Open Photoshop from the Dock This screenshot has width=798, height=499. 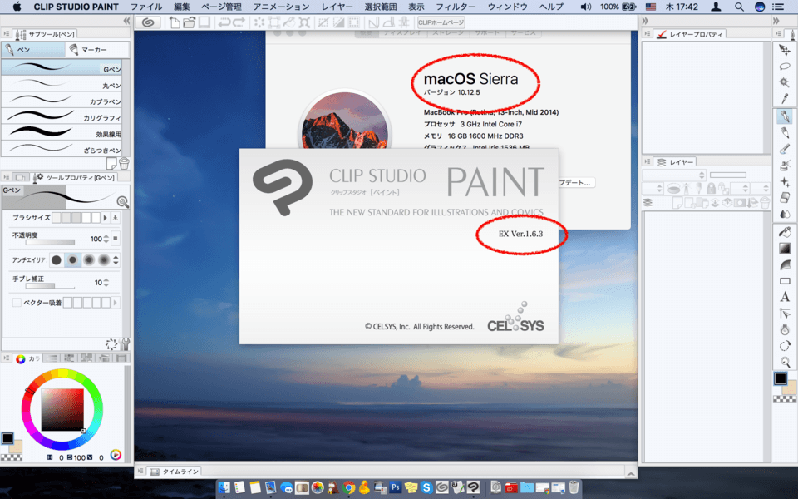396,487
